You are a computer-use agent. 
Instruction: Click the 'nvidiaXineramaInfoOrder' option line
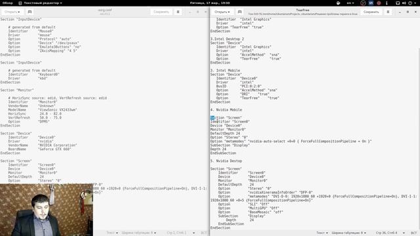click(265, 192)
